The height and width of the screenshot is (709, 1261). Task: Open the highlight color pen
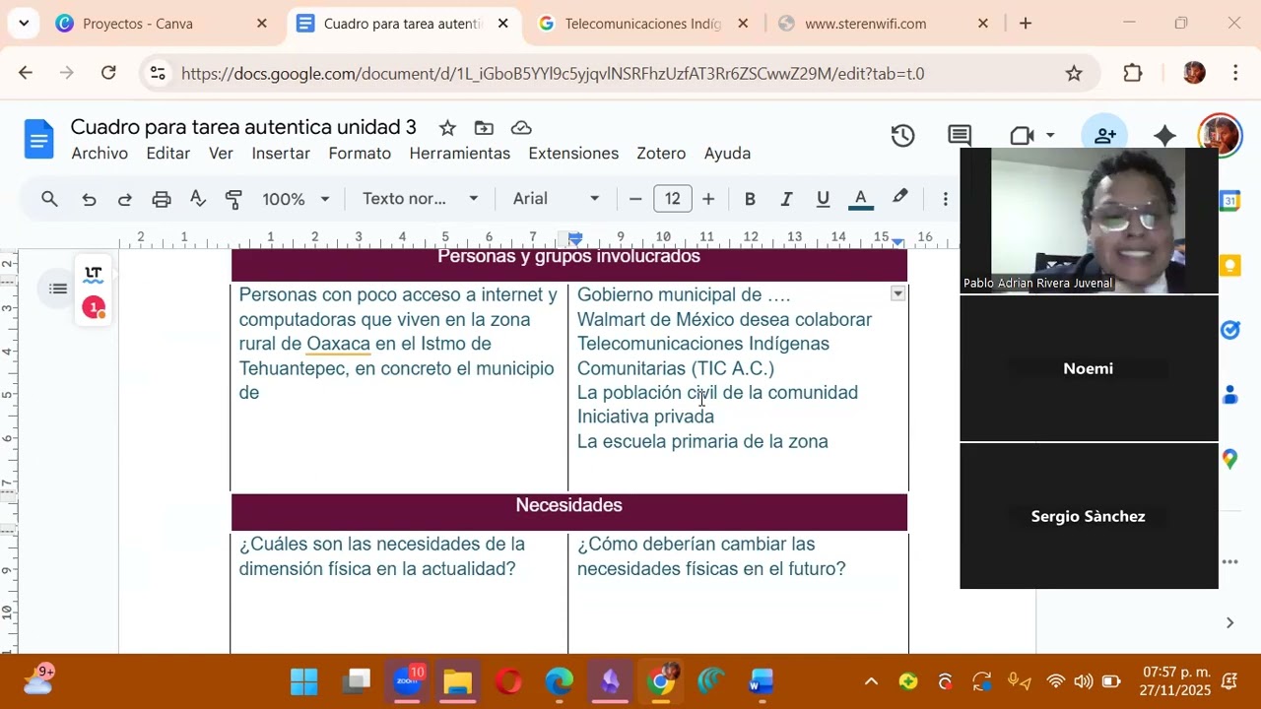tap(899, 199)
